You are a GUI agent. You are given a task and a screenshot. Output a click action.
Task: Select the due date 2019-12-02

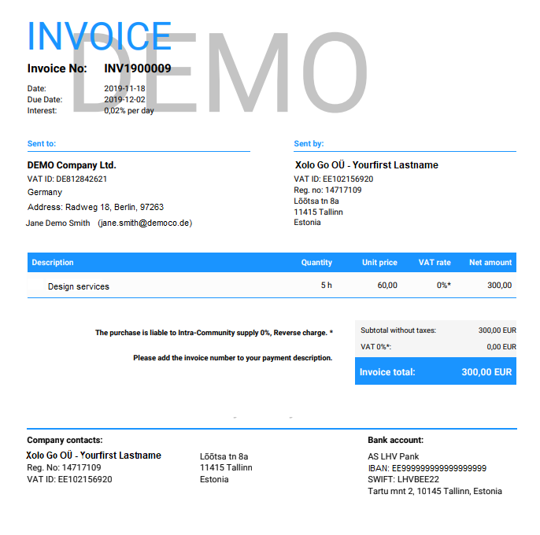125,100
